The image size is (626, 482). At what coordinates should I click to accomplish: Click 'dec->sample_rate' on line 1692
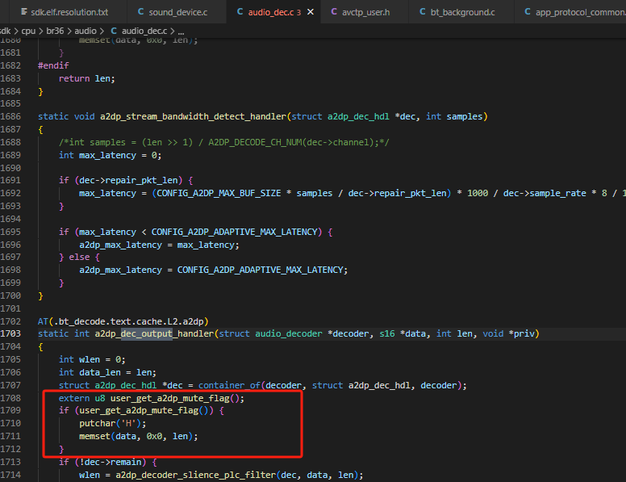(545, 194)
